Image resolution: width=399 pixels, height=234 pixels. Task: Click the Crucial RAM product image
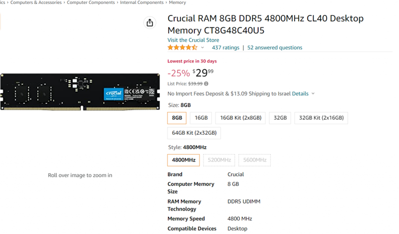(x=80, y=92)
